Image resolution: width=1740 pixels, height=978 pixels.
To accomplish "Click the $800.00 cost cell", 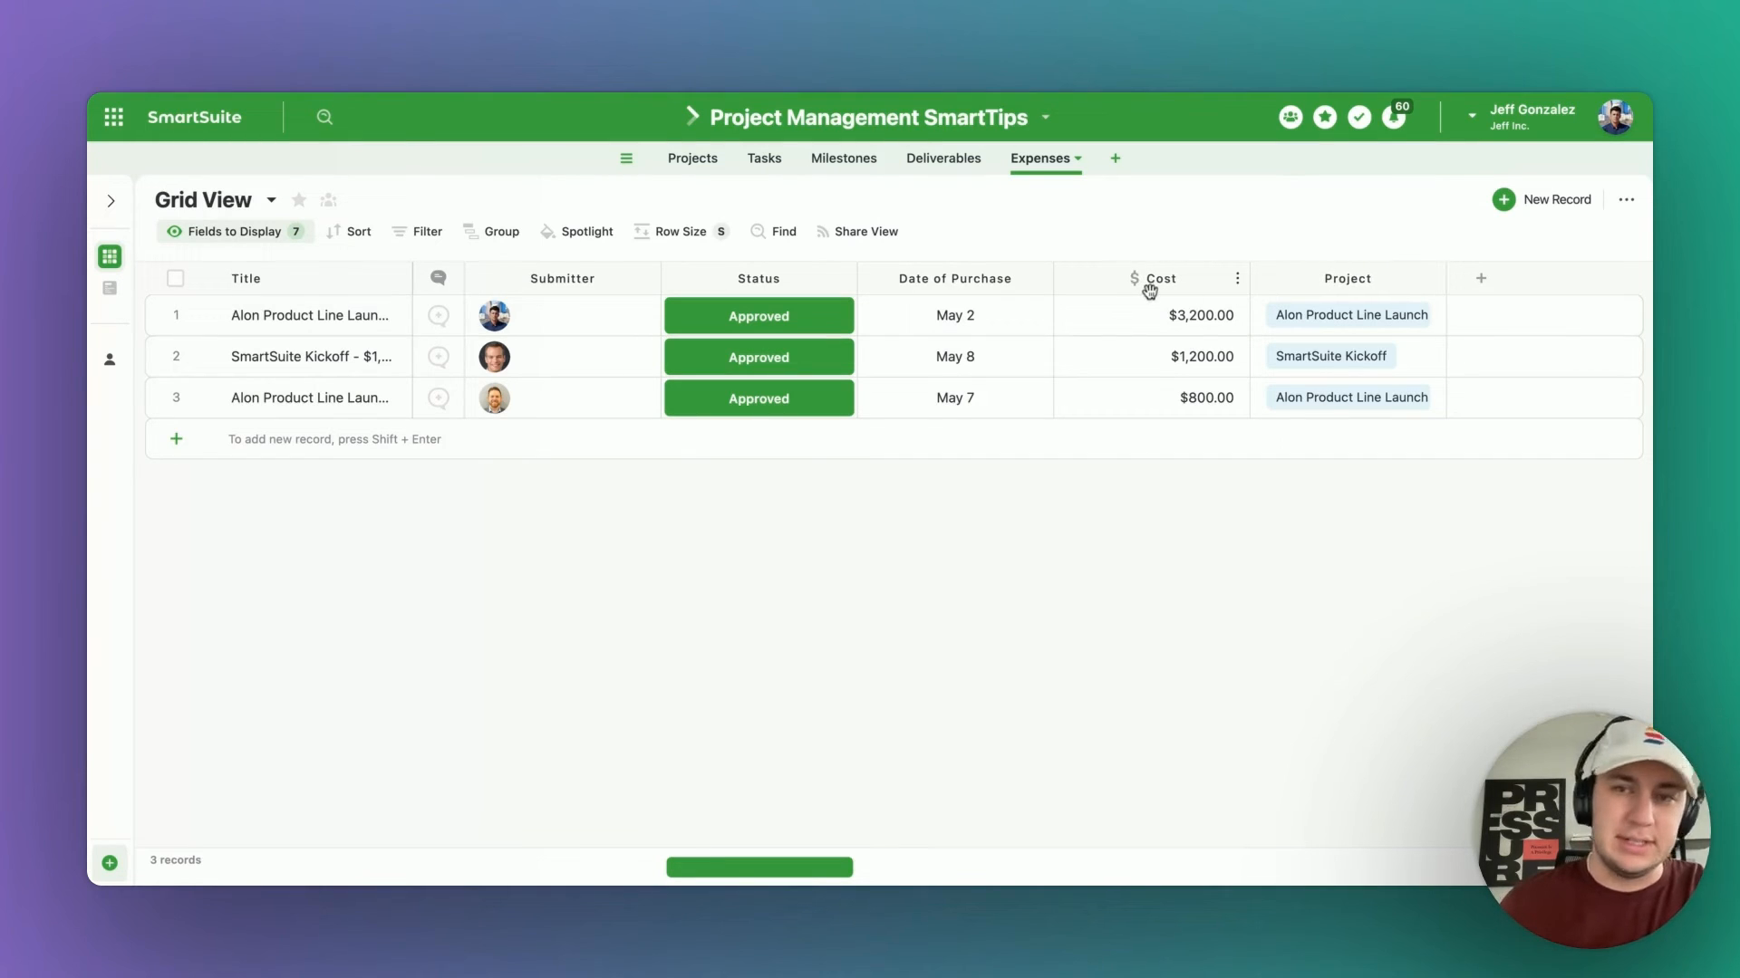I will pyautogui.click(x=1152, y=398).
